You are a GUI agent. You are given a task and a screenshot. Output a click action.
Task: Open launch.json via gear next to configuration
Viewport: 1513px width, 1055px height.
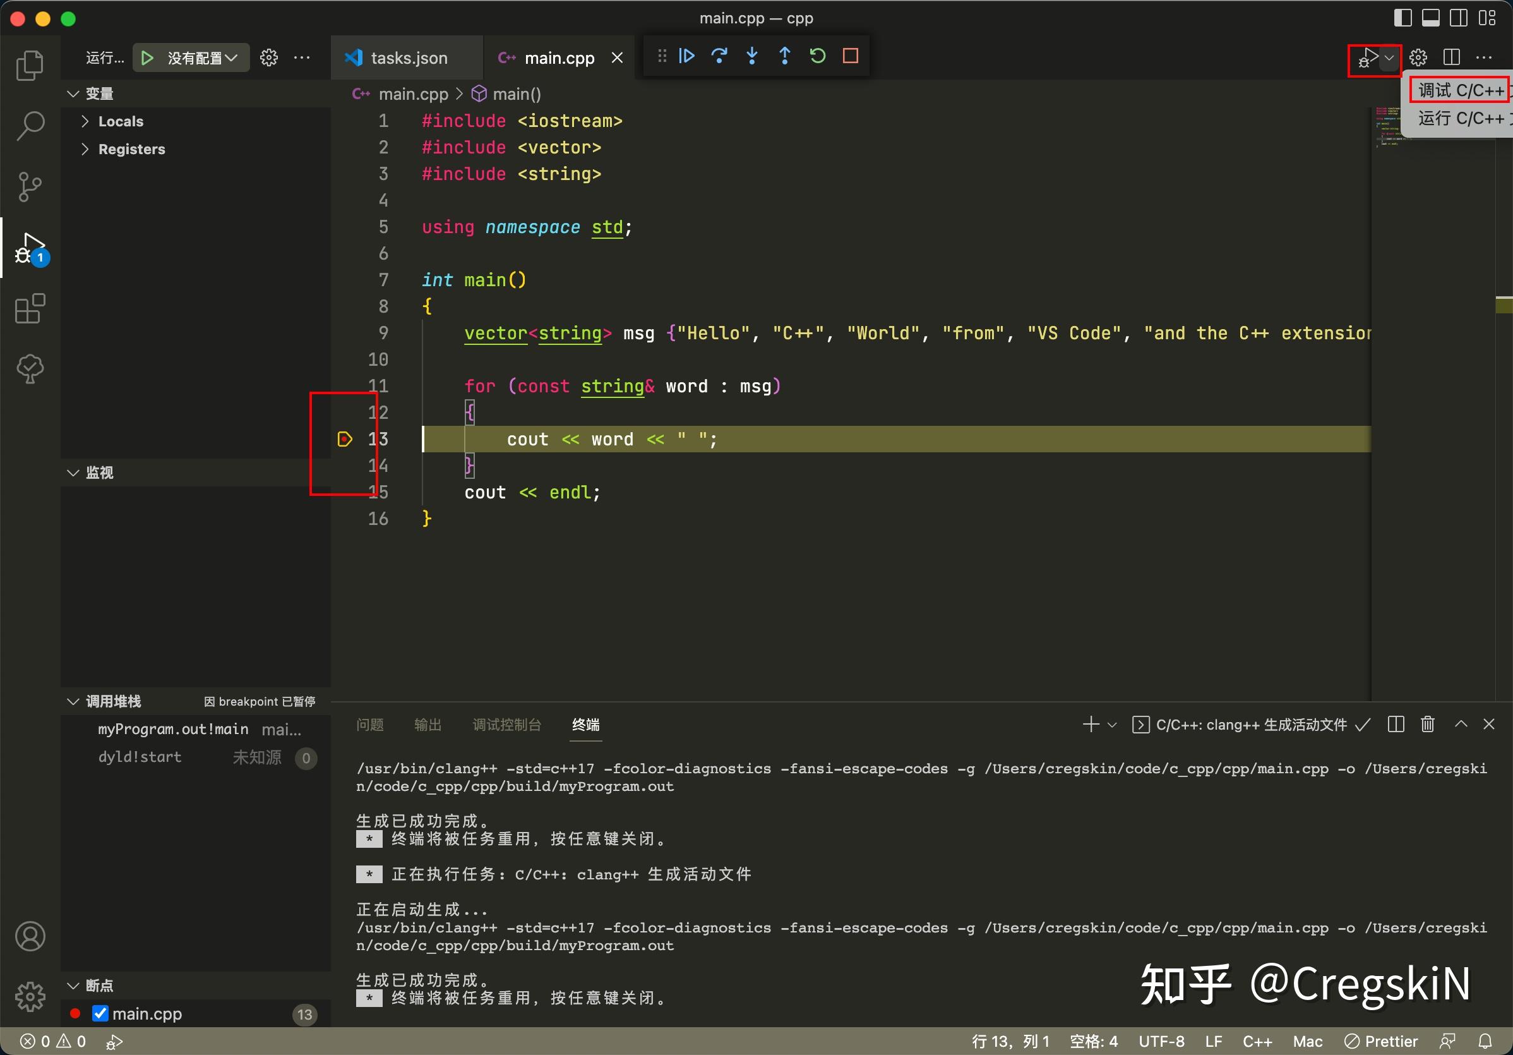269,58
